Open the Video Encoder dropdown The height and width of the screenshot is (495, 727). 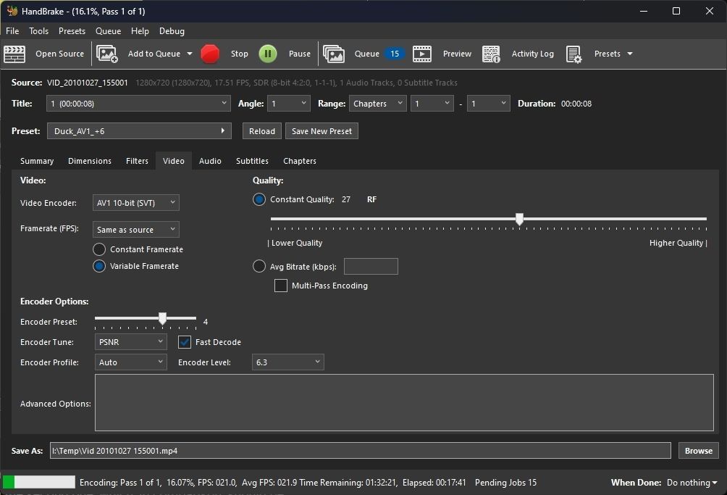point(135,203)
